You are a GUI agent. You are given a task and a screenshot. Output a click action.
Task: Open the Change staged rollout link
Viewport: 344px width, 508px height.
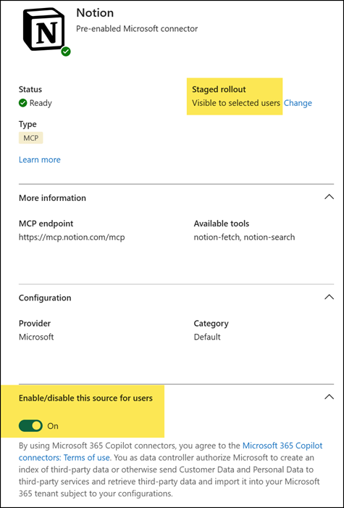(x=298, y=103)
